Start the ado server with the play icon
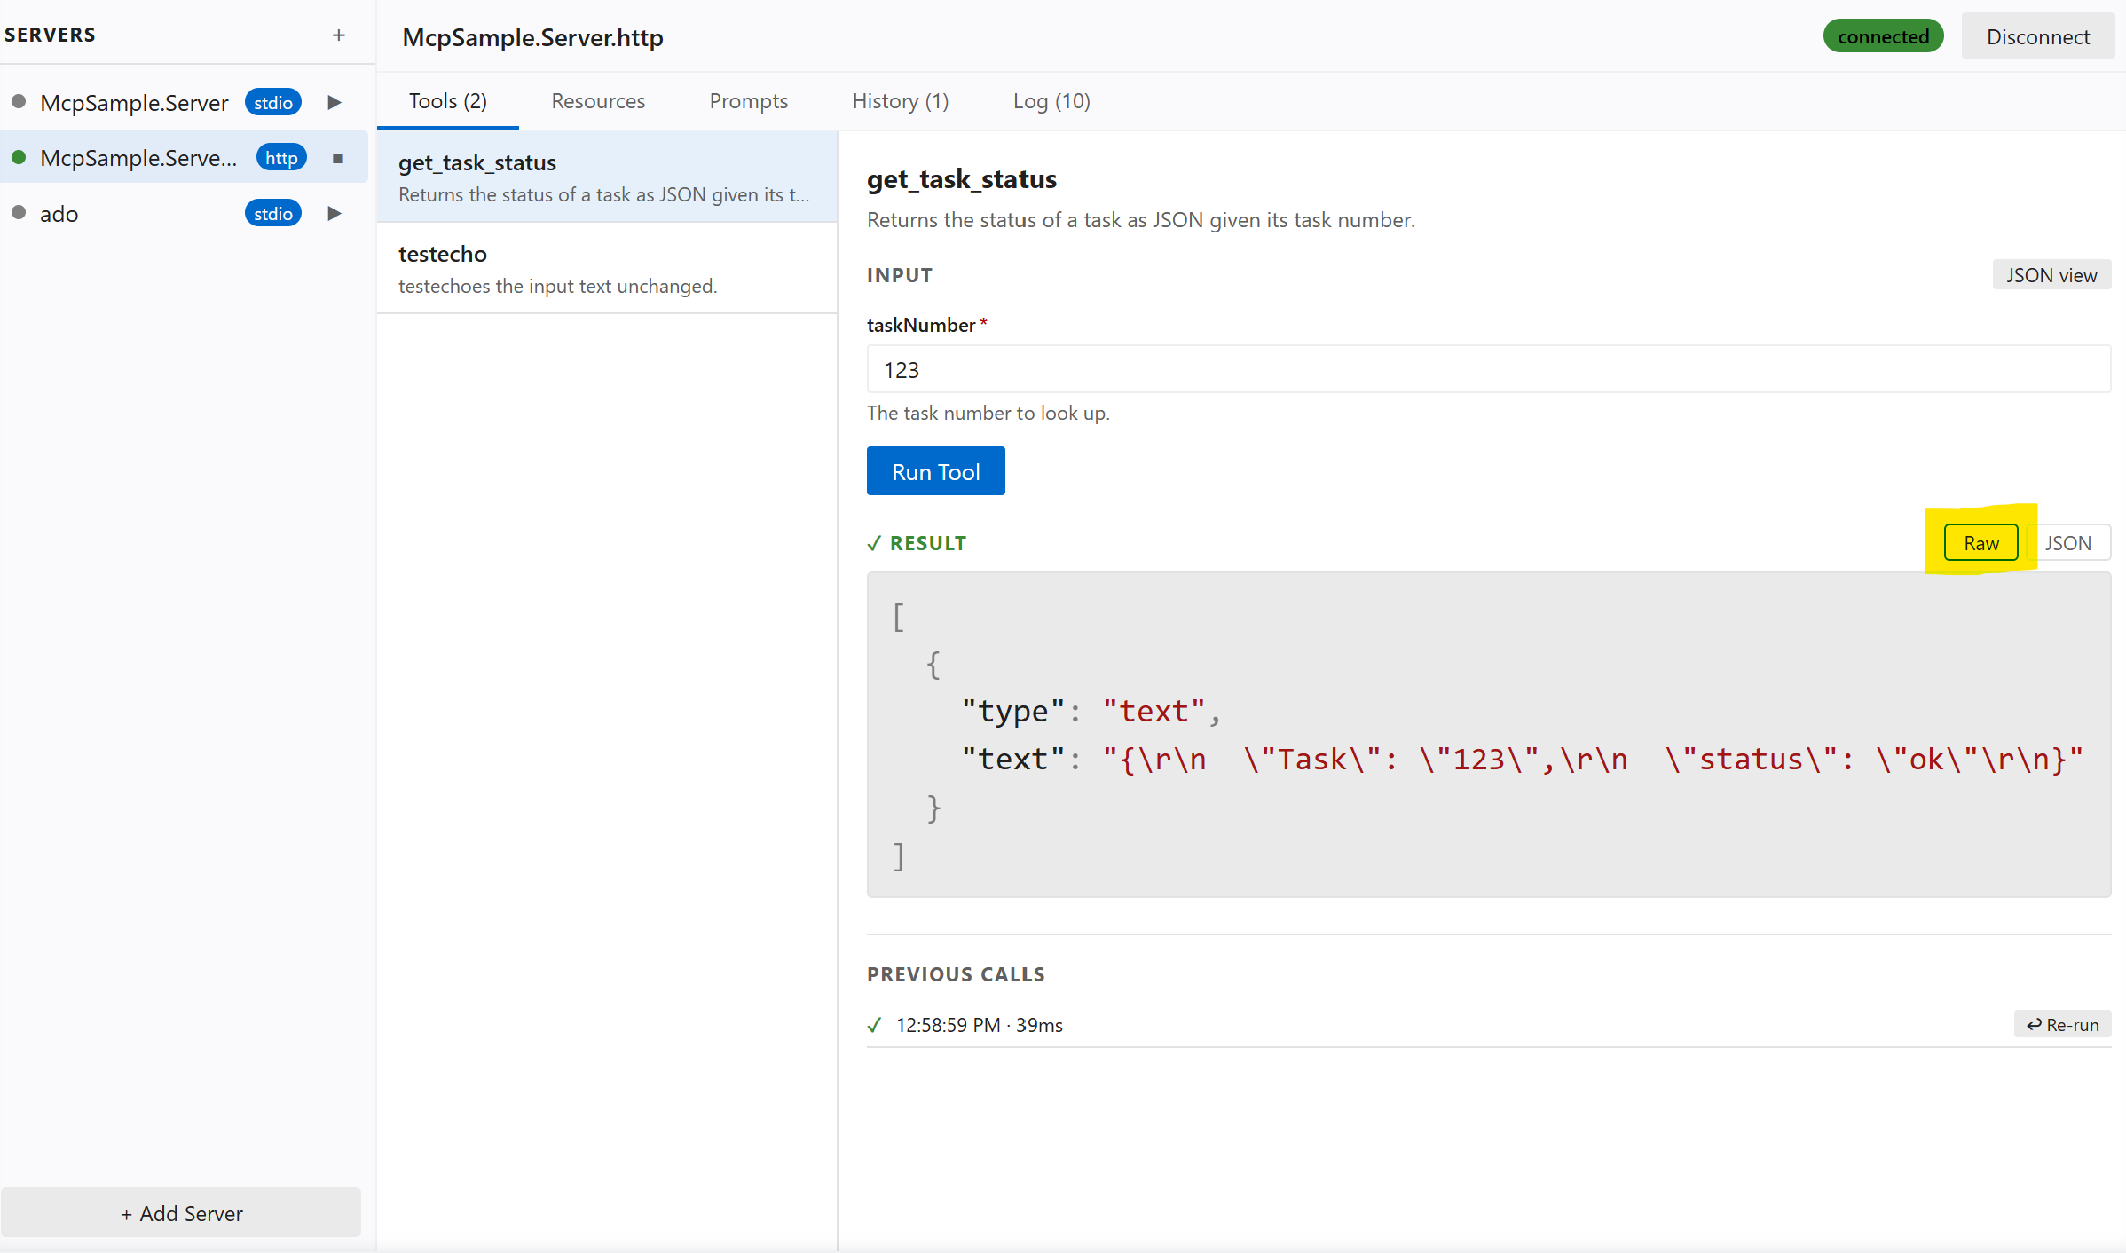The height and width of the screenshot is (1253, 2126). click(334, 213)
